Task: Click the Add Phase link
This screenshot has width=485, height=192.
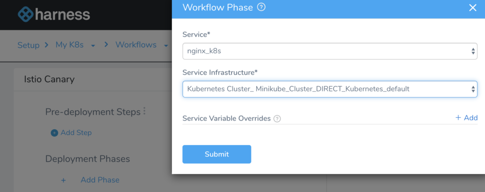Action: [x=100, y=180]
